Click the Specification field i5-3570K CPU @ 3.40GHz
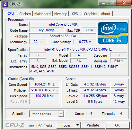Screen dimensions: 132x130 point(78,49)
